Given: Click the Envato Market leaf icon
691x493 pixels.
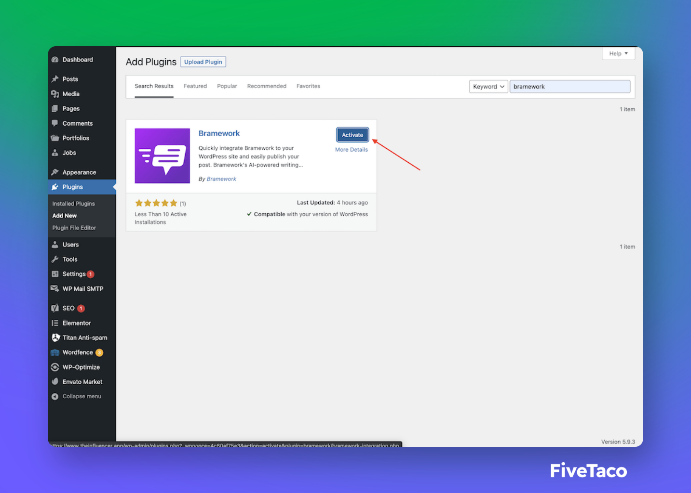Looking at the screenshot, I should click(55, 382).
